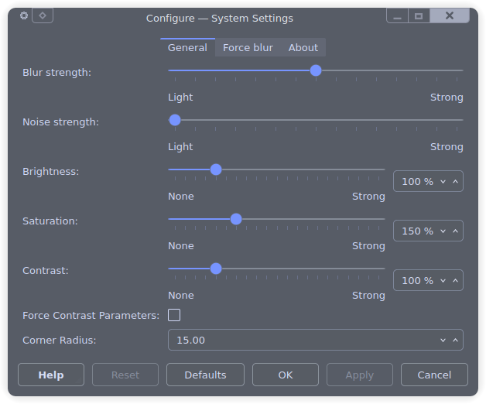Decrease Contrast percentage with down arrow
Viewport: 486px width, 404px height.
pyautogui.click(x=443, y=281)
